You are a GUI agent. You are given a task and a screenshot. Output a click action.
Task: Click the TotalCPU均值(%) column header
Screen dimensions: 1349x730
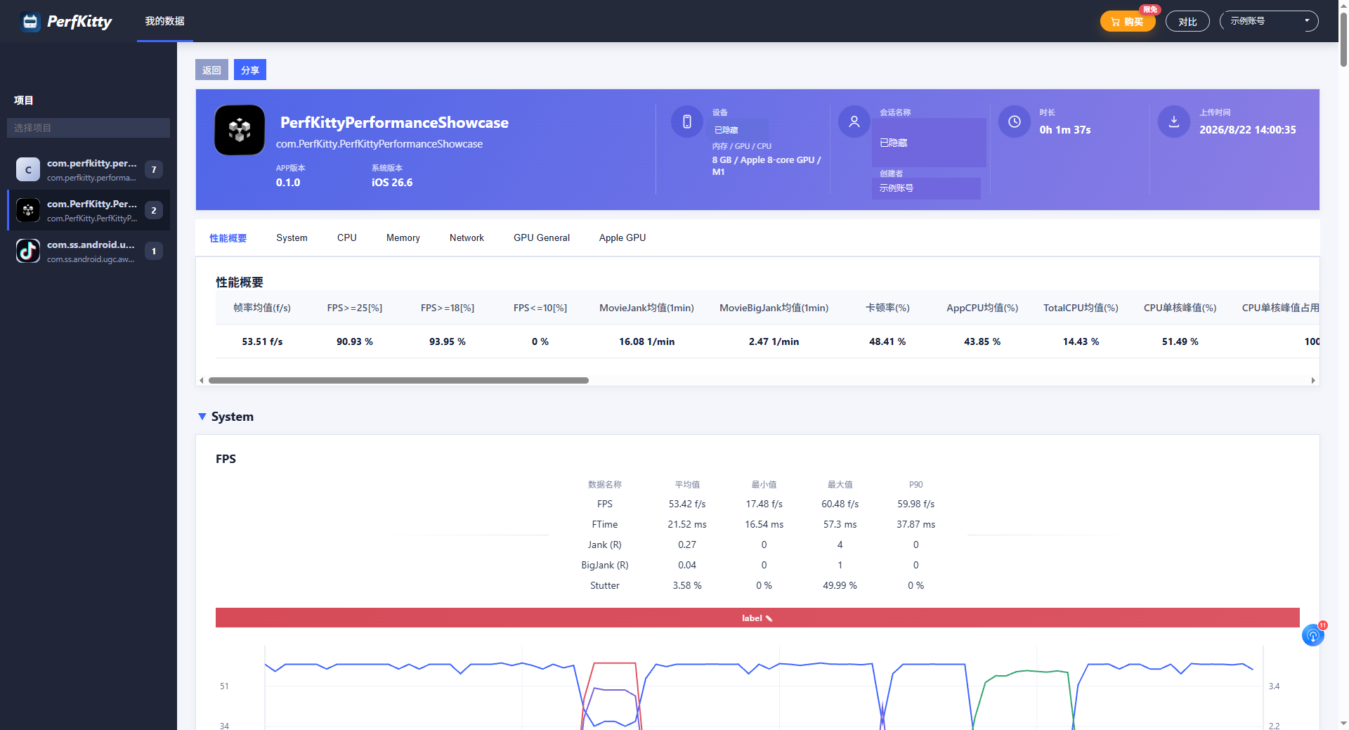tap(1081, 308)
